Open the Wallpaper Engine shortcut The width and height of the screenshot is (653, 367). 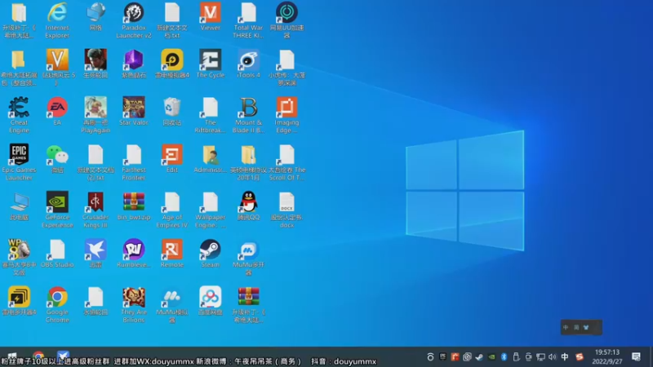click(x=211, y=210)
